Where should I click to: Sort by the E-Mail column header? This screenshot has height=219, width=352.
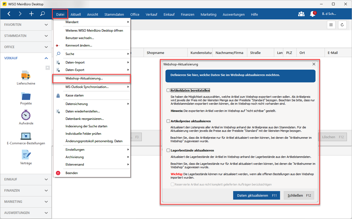pyautogui.click(x=338, y=53)
